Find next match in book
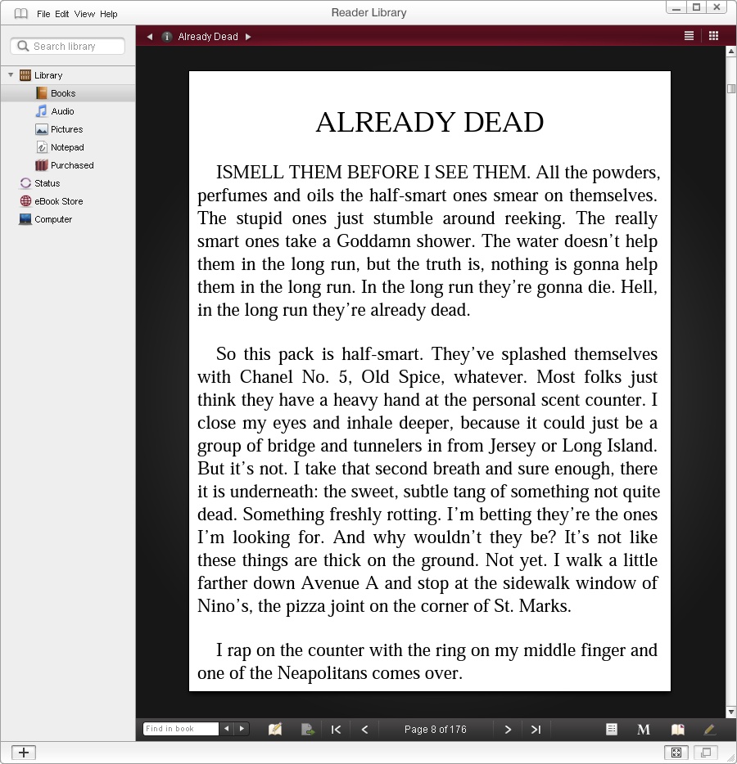This screenshot has height=764, width=737. 242,729
